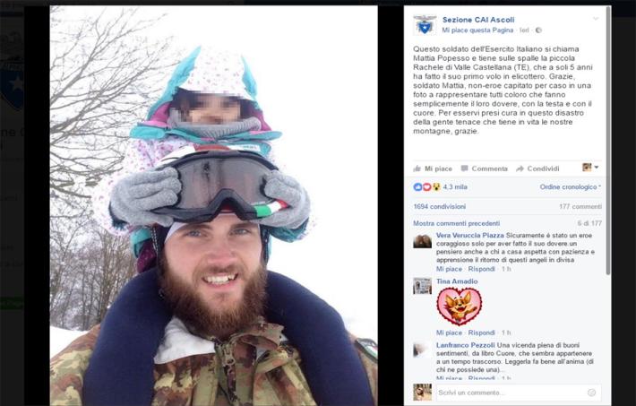Expand the post options chevron at top right
This screenshot has width=636, height=406.
[596, 19]
